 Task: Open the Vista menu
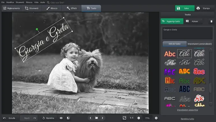click(36, 2)
